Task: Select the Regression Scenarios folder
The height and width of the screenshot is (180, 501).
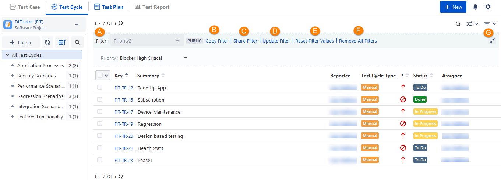Action: pos(40,96)
